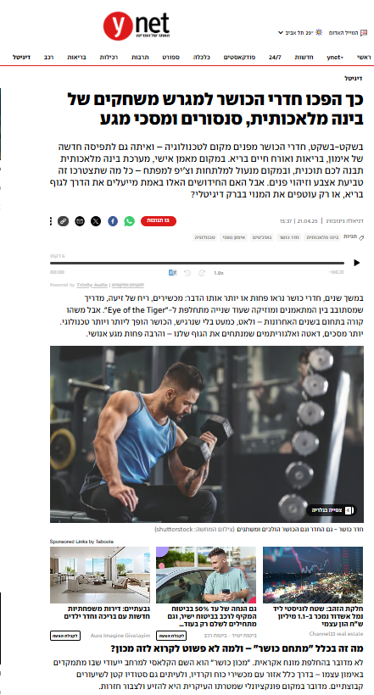This screenshot has width=374, height=695.
Task: Expand the Tel Aviv weather dropdown
Action: (x=281, y=33)
